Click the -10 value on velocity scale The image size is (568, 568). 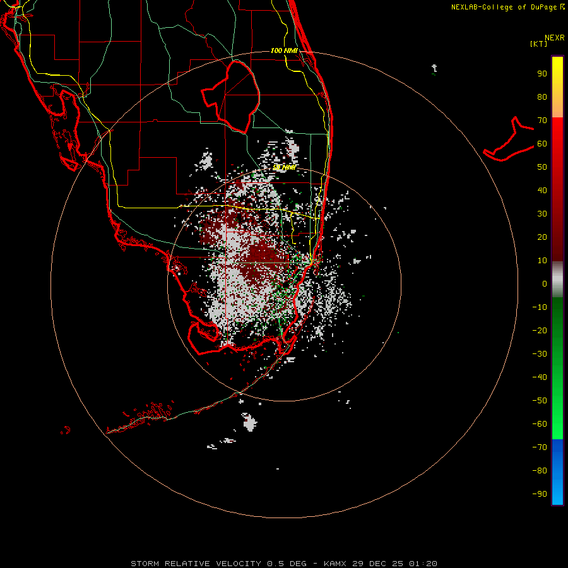click(540, 307)
